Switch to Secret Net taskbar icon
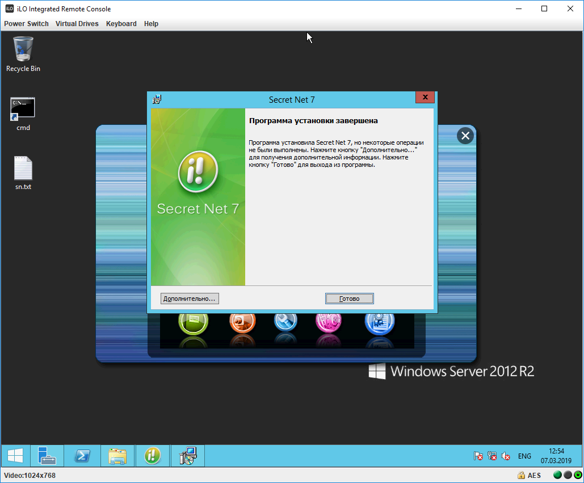Image resolution: width=584 pixels, height=483 pixels. pyautogui.click(x=152, y=455)
